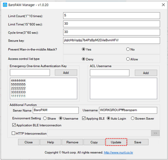Click the Cycle time input field

click(x=111, y=32)
